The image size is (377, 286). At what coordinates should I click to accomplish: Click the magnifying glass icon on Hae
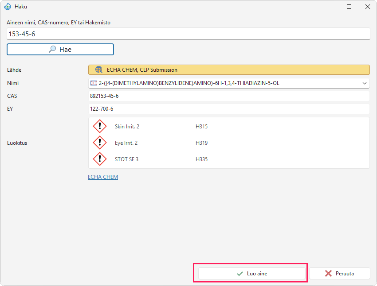[x=52, y=49]
